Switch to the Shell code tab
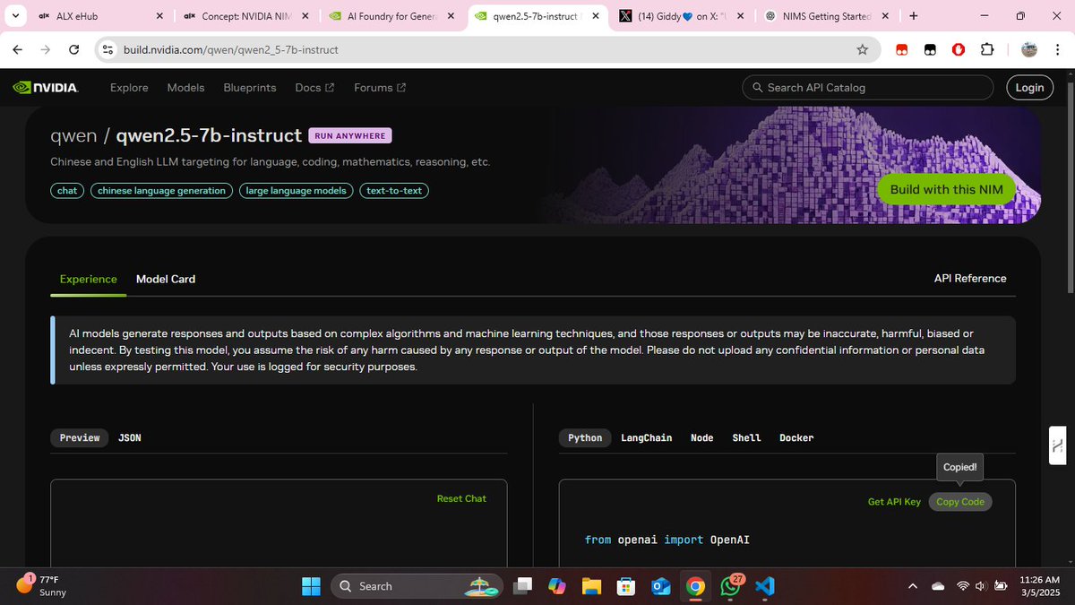 (746, 437)
